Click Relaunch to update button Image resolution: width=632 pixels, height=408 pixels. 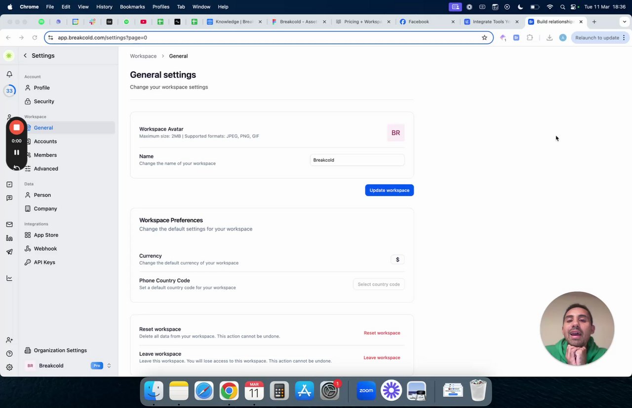pyautogui.click(x=600, y=37)
